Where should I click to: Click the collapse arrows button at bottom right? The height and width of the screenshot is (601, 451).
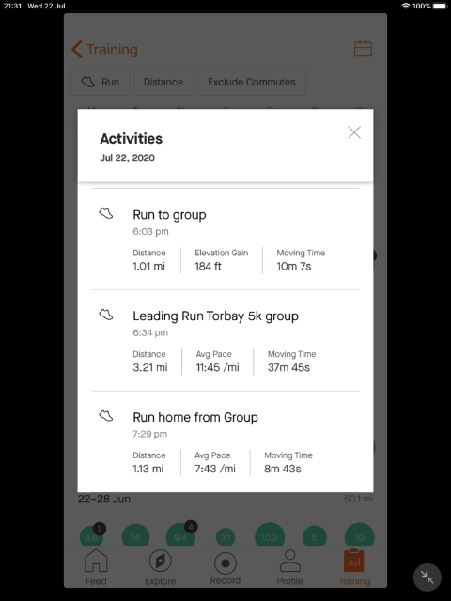point(428,578)
